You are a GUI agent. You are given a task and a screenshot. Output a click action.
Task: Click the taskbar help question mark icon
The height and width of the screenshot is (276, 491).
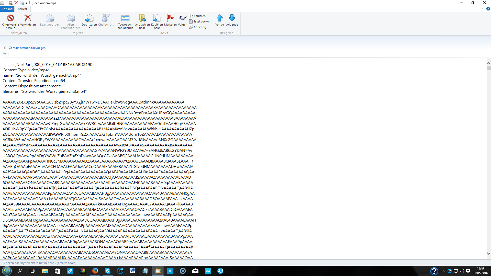434,271
